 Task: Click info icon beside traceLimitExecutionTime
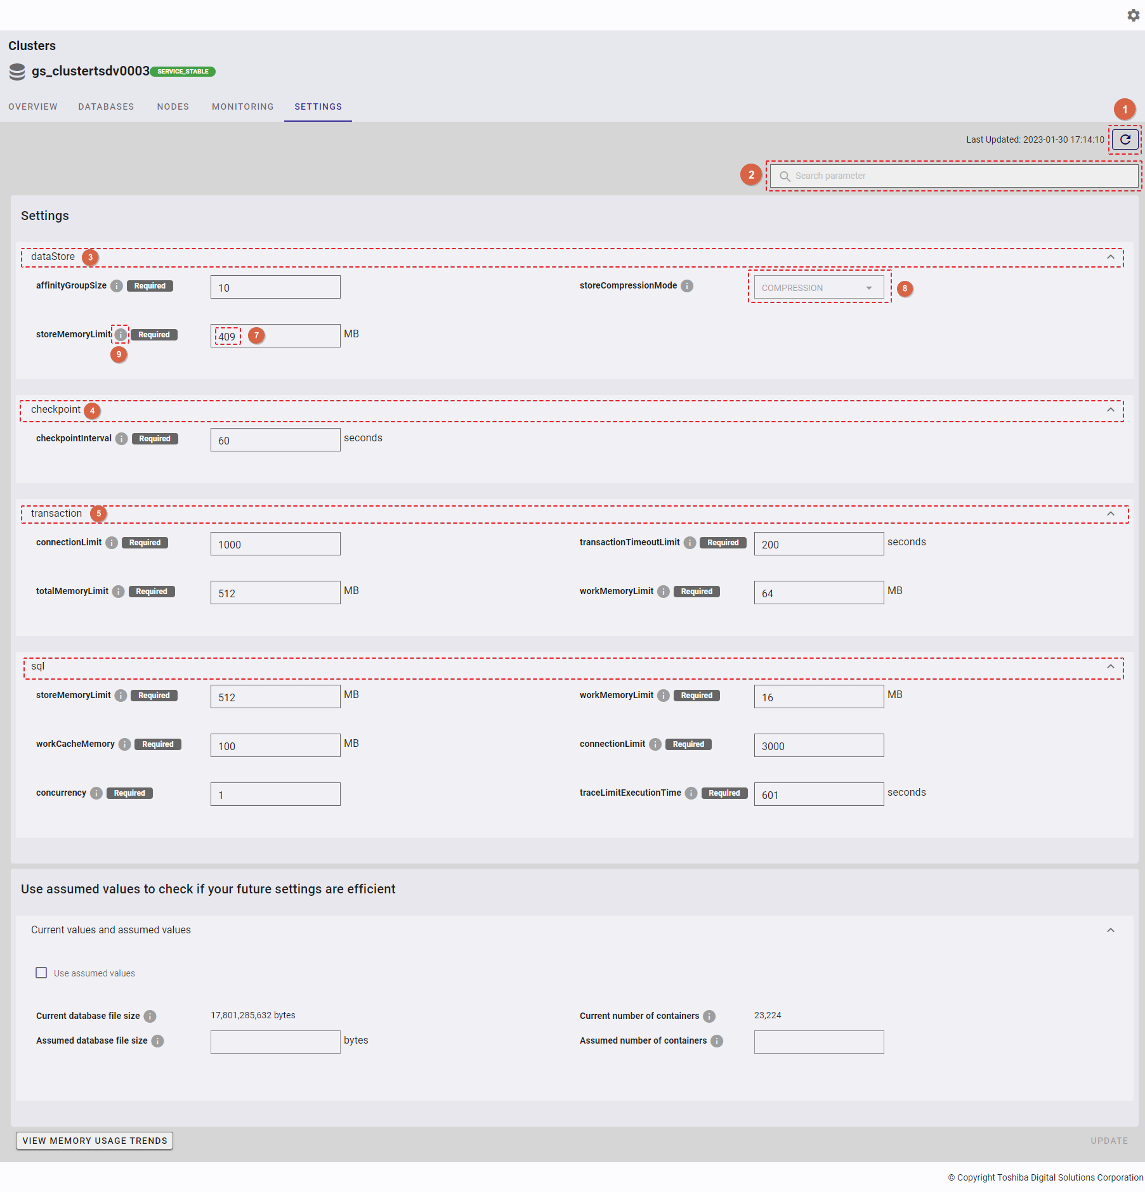[691, 793]
